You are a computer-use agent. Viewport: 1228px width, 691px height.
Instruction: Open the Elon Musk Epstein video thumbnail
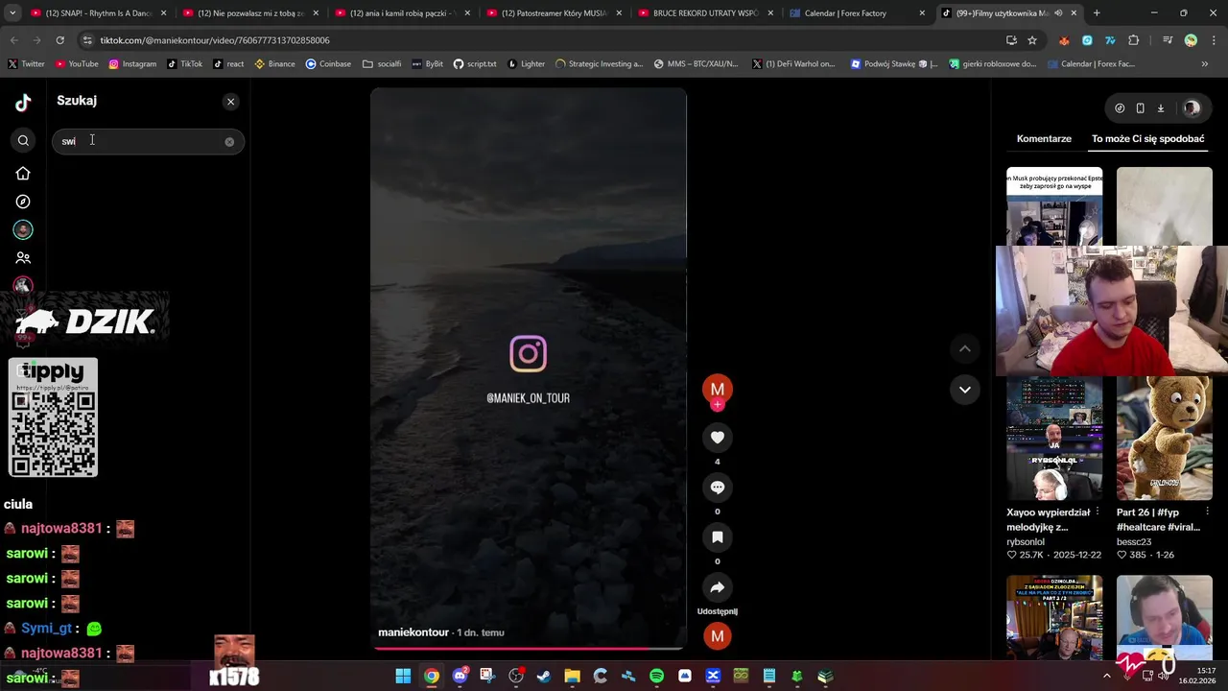(1054, 206)
